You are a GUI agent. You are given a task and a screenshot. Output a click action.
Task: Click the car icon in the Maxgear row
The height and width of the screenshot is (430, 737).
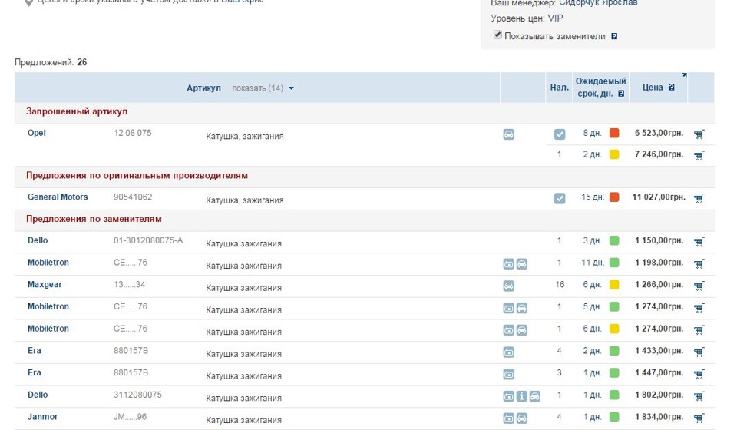[508, 286]
